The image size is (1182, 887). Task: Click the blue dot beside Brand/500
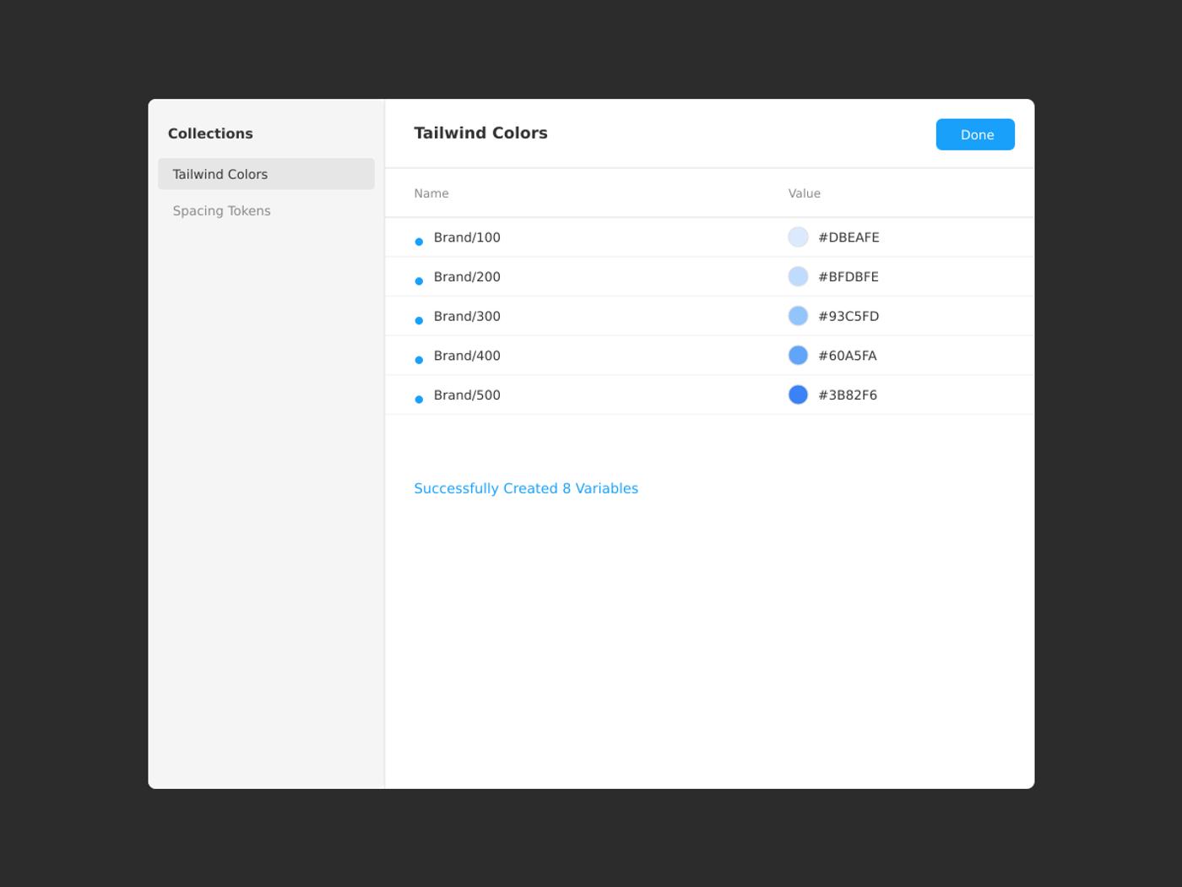click(x=419, y=400)
